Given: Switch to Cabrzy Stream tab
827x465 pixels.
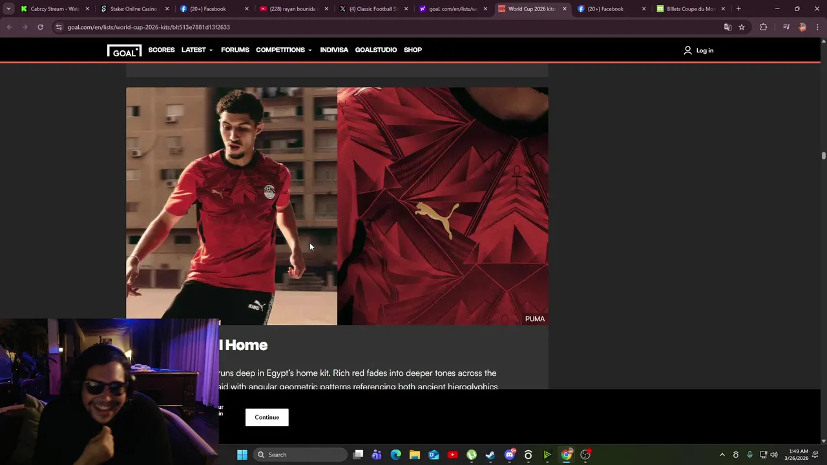Looking at the screenshot, I should coord(55,9).
